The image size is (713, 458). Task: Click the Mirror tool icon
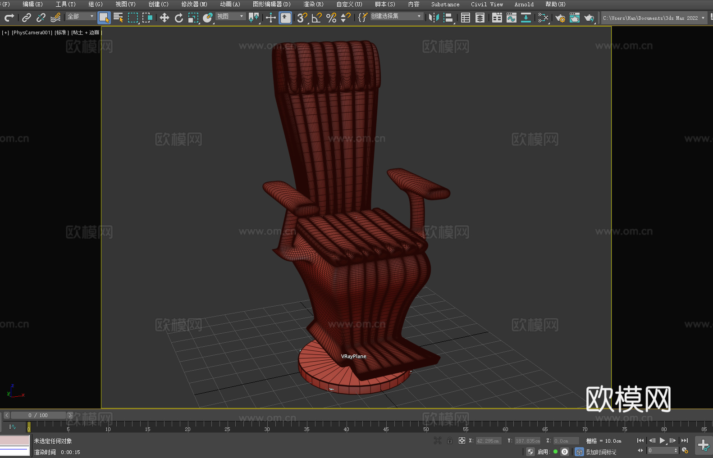[x=434, y=18]
